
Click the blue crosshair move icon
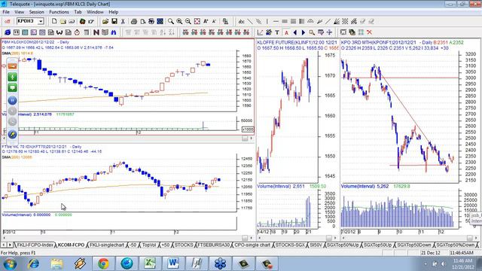(329, 32)
